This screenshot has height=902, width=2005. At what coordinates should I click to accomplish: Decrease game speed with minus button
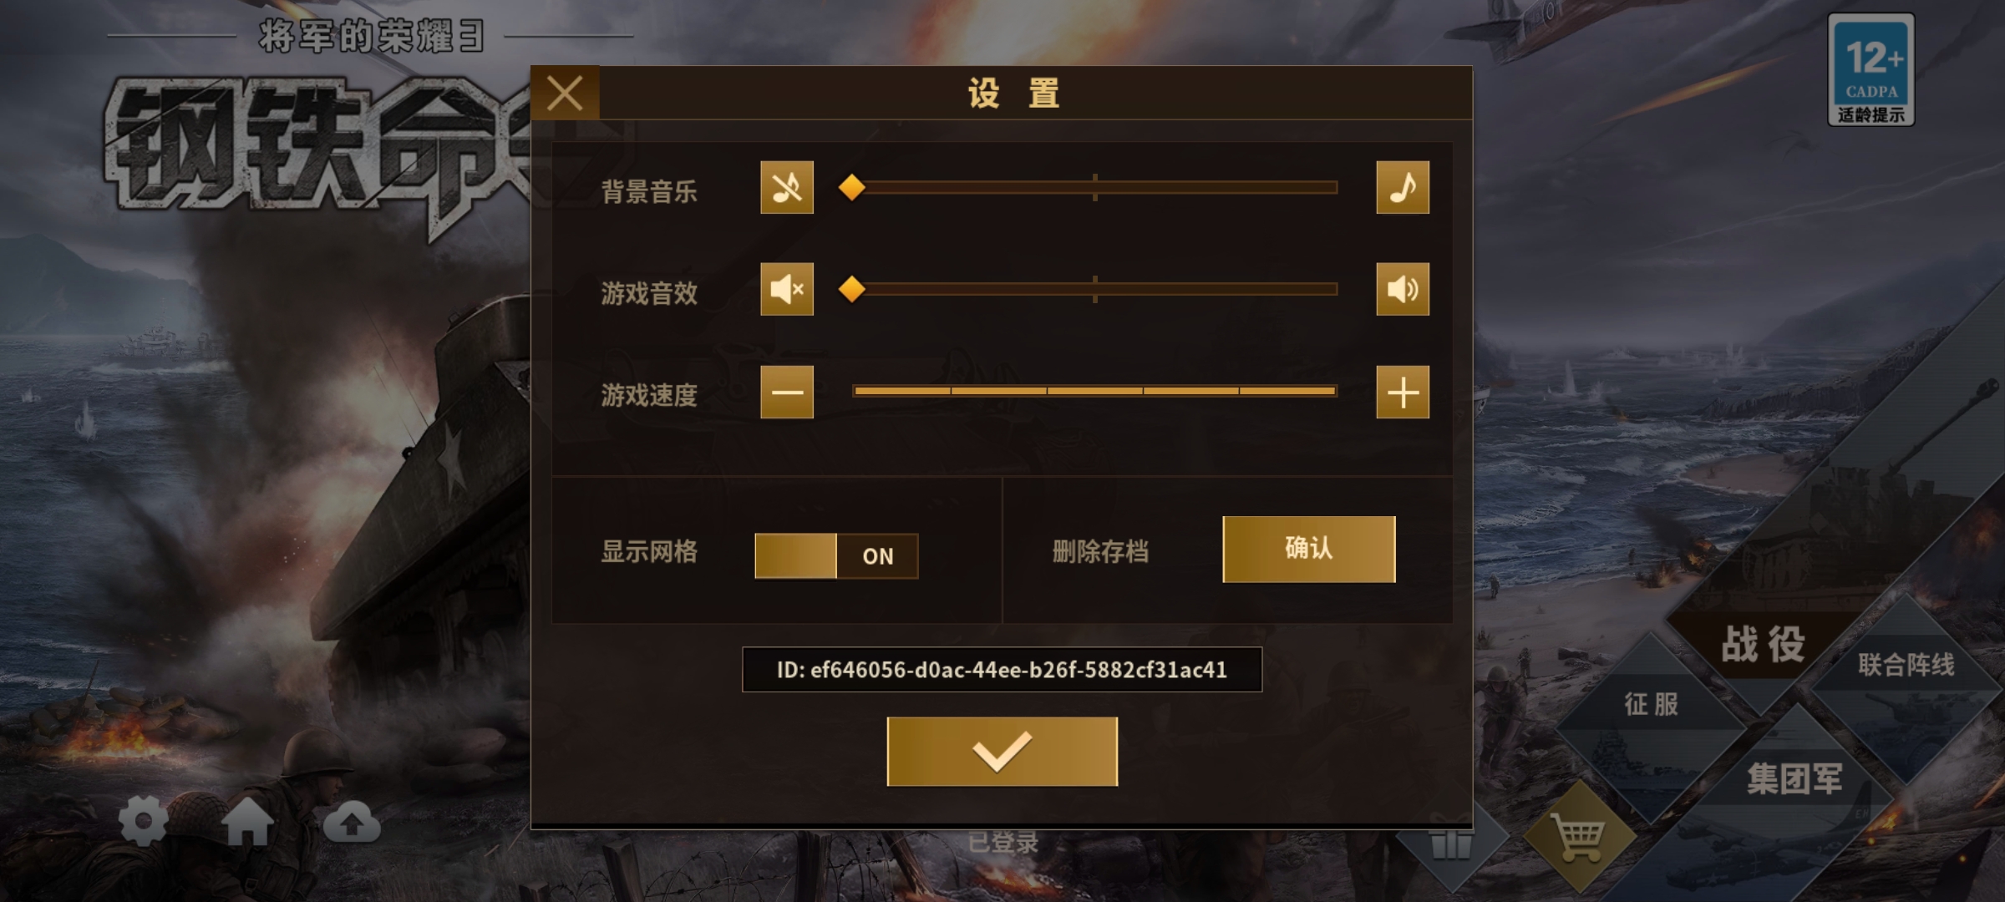click(x=786, y=392)
